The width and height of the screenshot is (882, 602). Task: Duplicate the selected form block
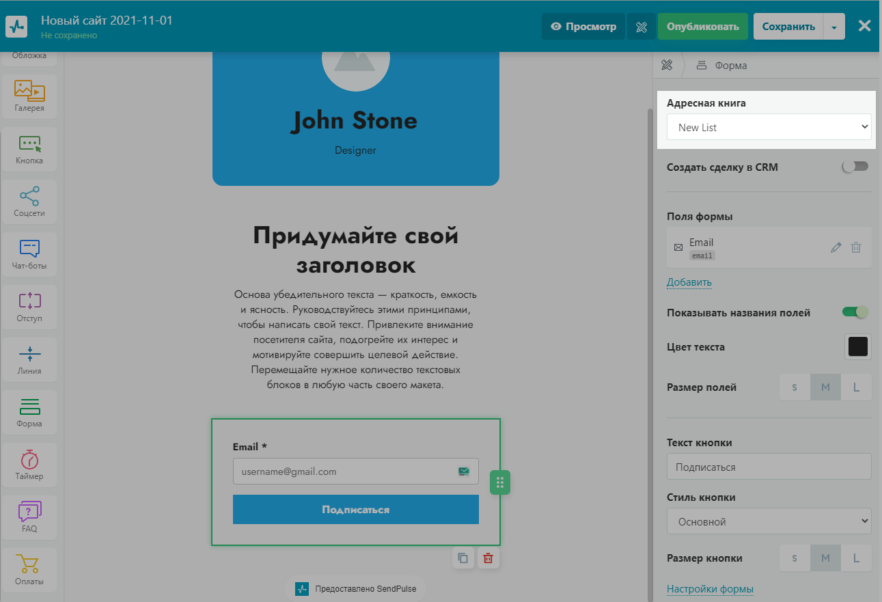[x=463, y=558]
